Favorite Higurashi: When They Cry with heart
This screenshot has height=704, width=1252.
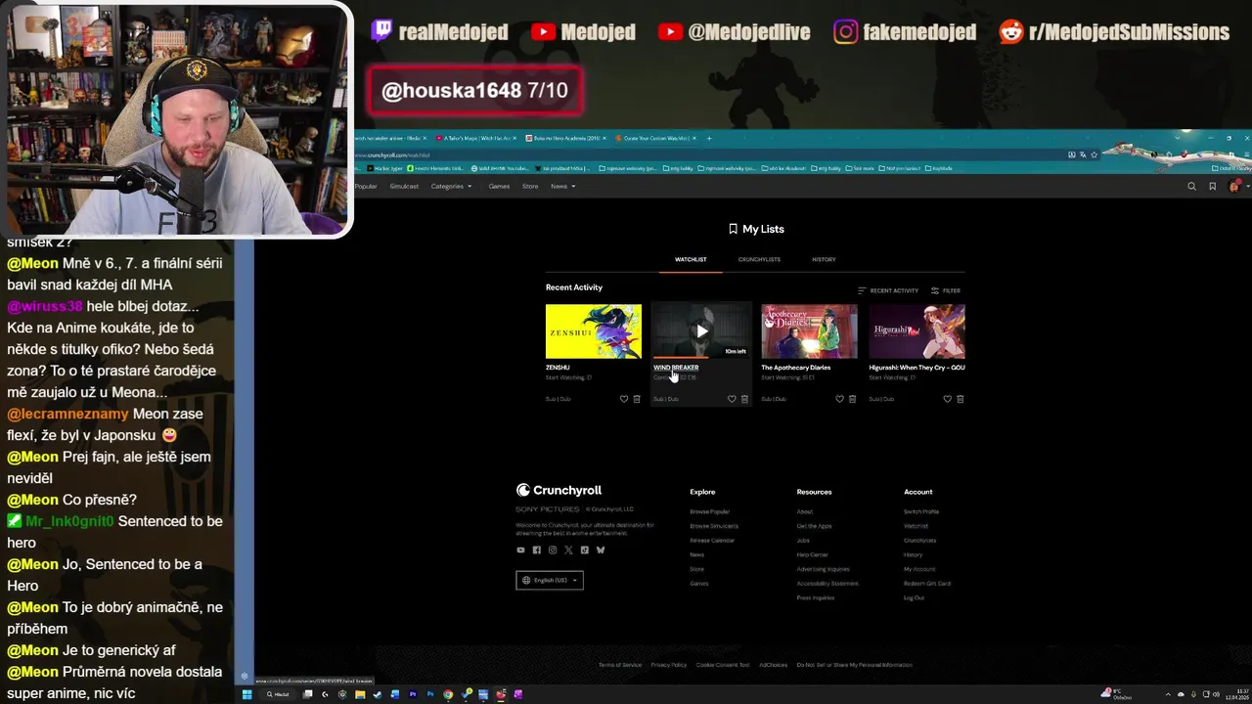[x=947, y=399]
